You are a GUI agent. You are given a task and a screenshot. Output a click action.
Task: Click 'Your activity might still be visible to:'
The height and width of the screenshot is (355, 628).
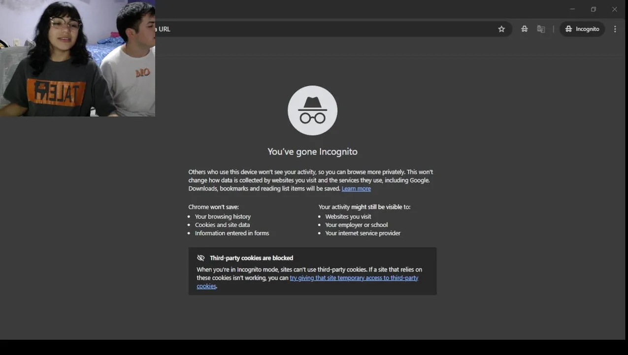tap(364, 207)
